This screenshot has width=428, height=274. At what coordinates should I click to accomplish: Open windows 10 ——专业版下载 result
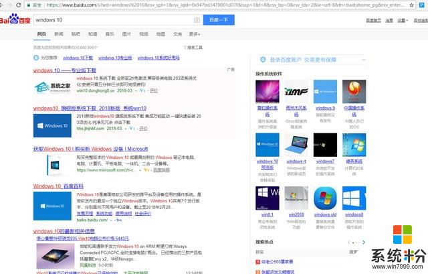(x=65, y=70)
